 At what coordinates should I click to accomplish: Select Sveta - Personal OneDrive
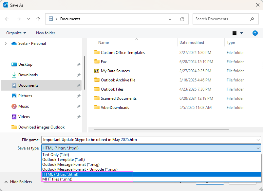(29, 43)
